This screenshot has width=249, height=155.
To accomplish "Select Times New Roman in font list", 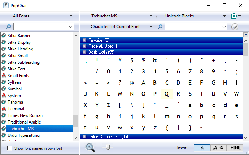I will click(25, 115).
